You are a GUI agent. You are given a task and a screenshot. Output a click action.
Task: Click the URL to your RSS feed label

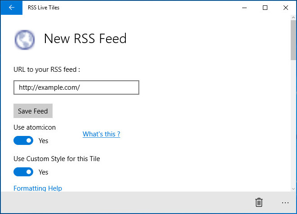point(47,70)
